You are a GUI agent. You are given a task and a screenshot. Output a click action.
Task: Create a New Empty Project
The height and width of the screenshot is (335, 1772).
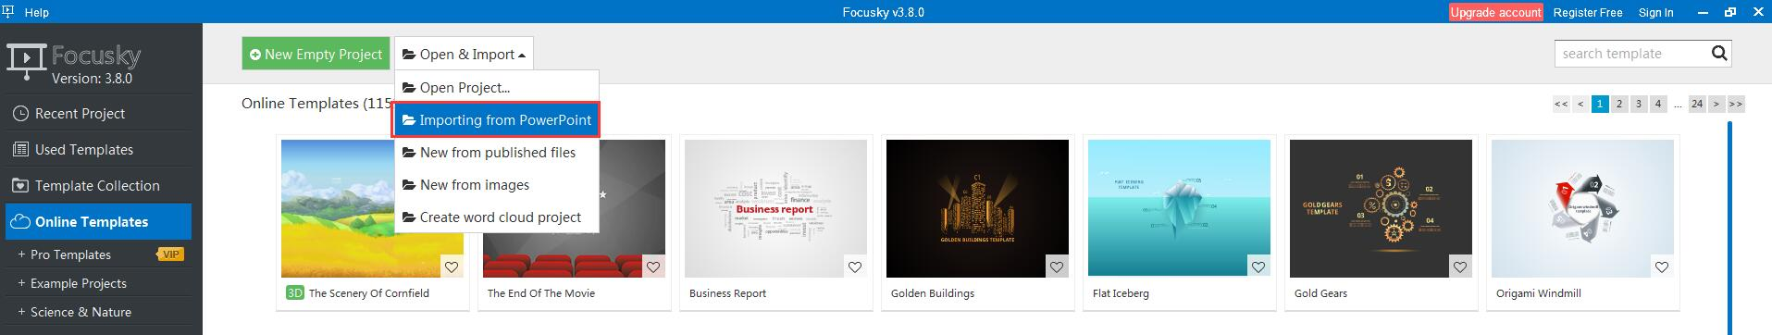tap(316, 54)
